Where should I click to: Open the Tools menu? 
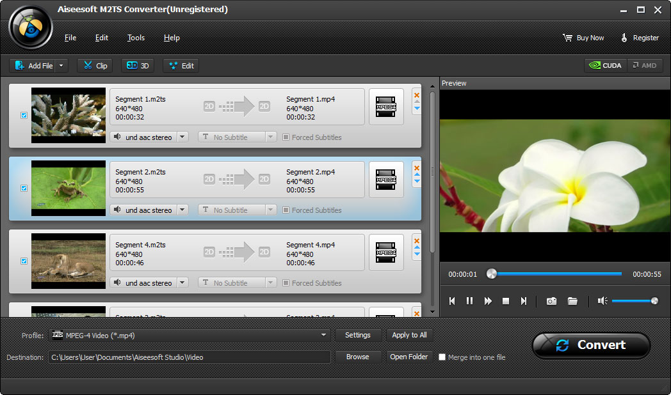pos(136,38)
